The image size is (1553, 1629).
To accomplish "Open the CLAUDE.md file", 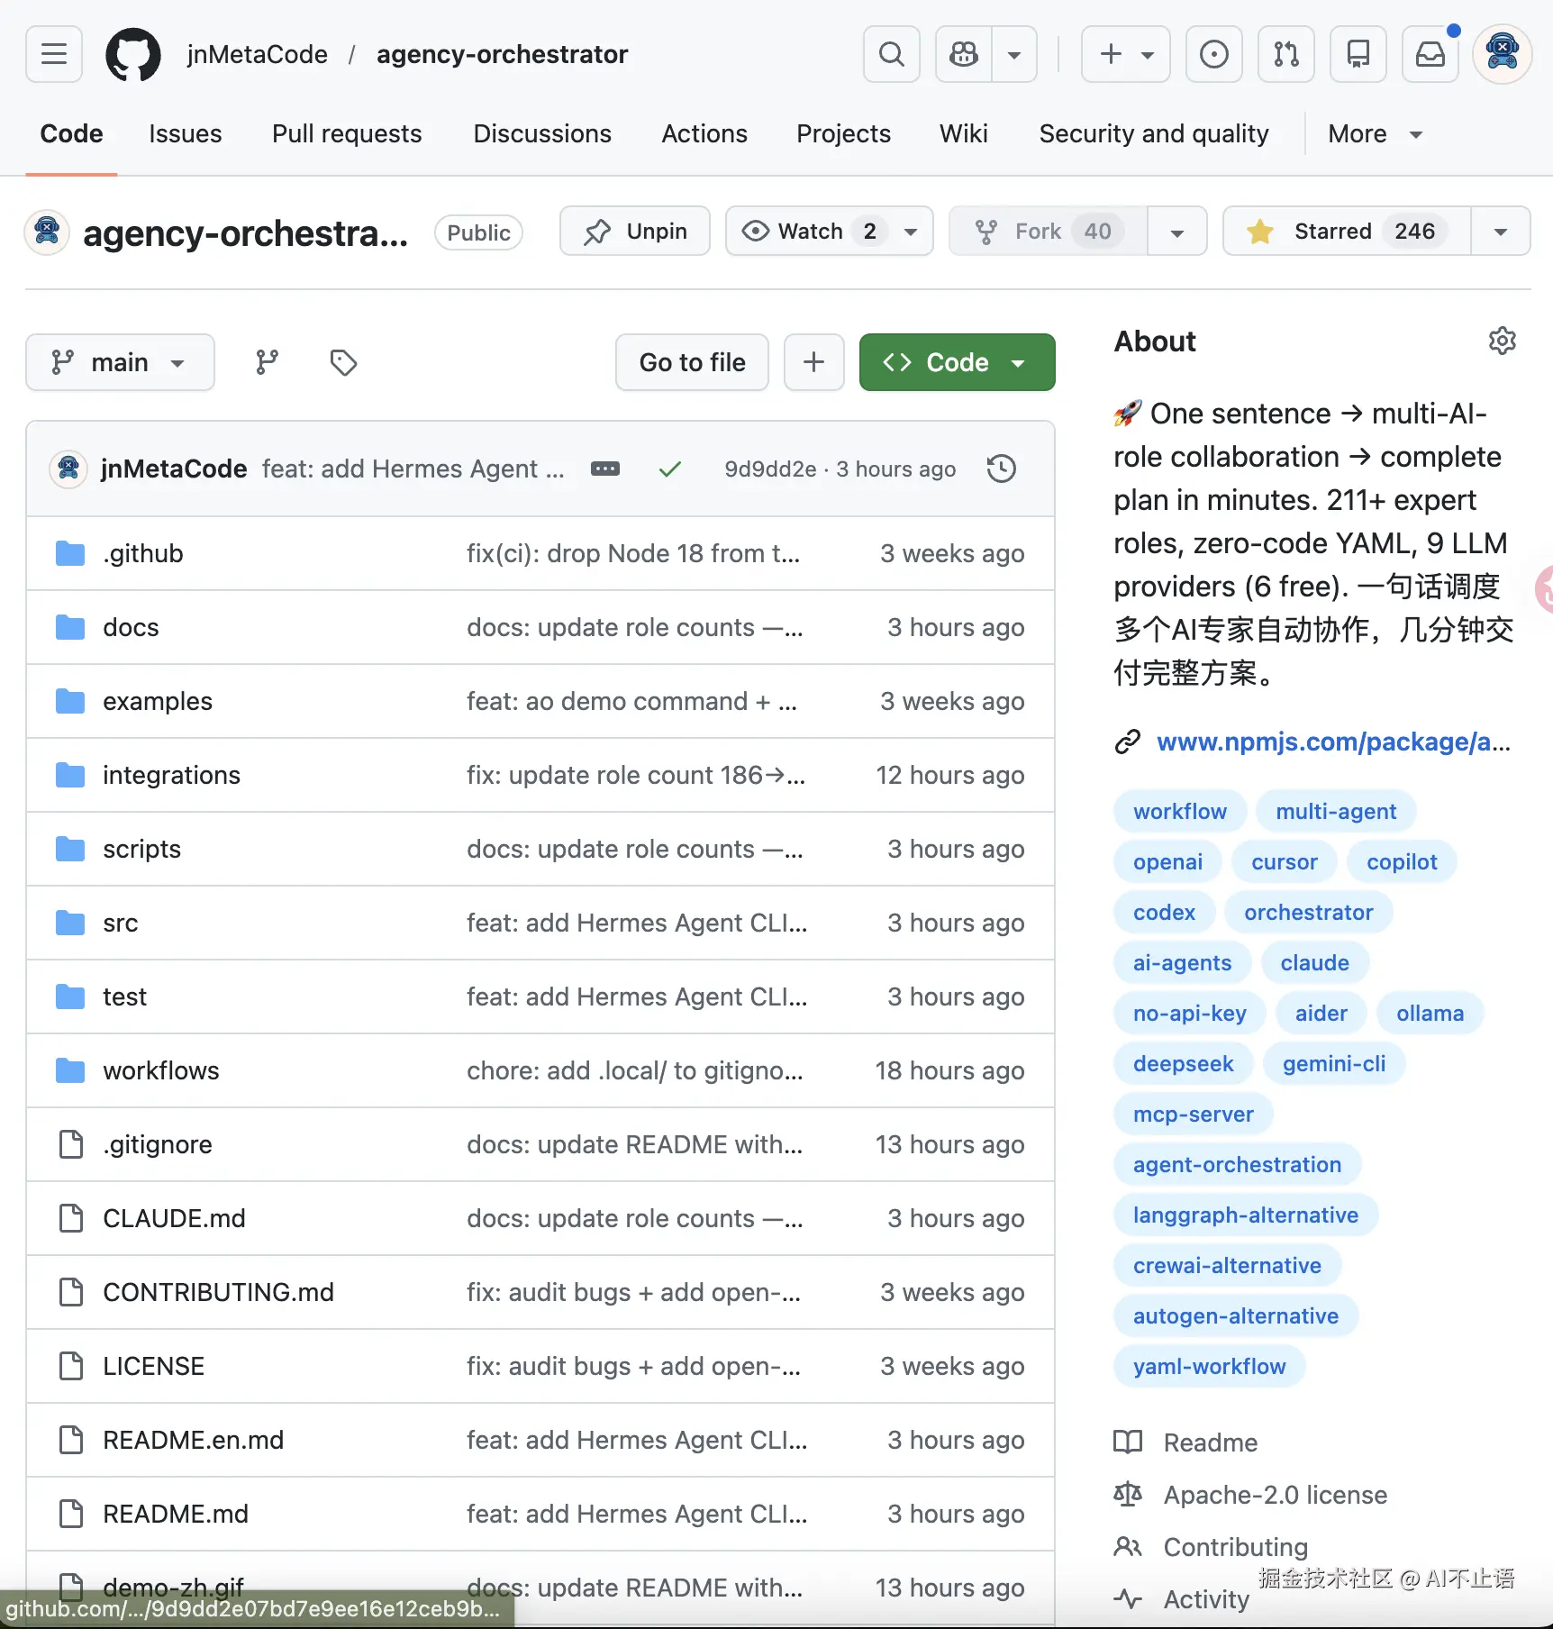I will pyautogui.click(x=174, y=1218).
